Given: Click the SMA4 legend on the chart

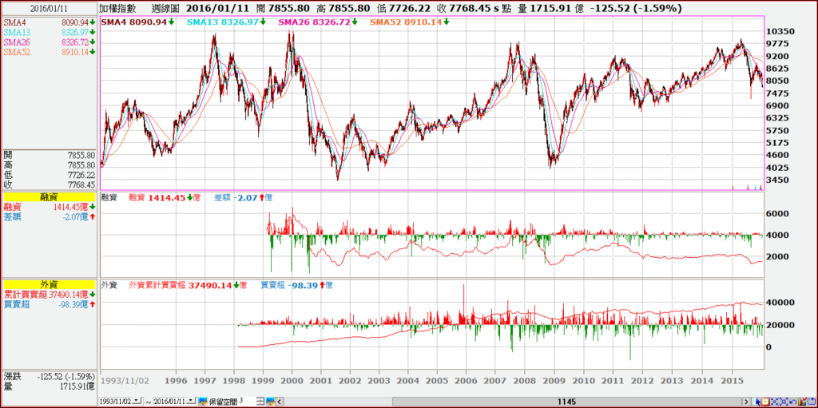Looking at the screenshot, I should click(137, 22).
